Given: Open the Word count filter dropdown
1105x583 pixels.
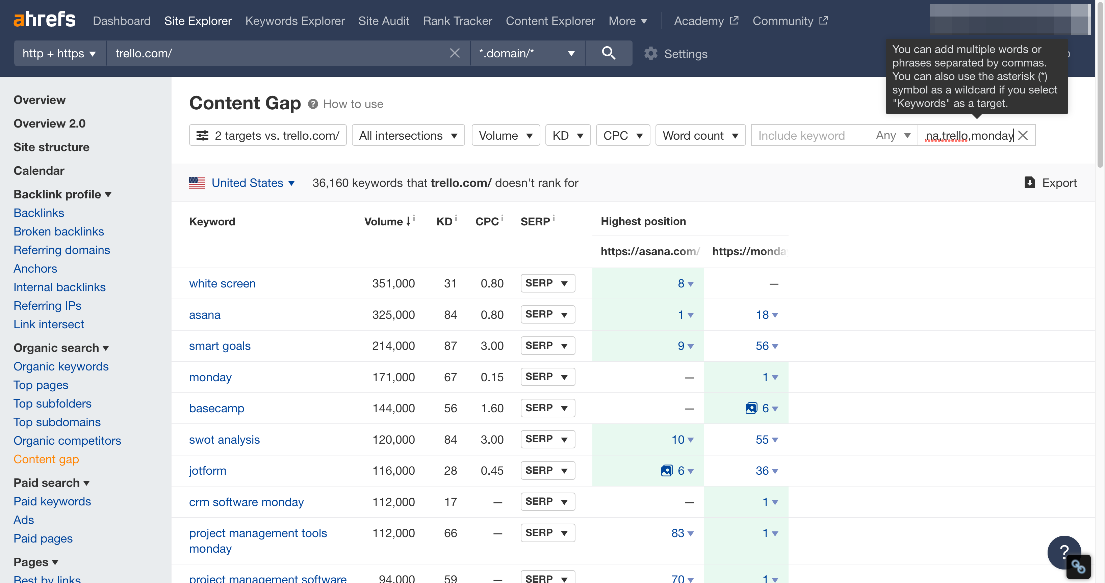Looking at the screenshot, I should (x=700, y=136).
